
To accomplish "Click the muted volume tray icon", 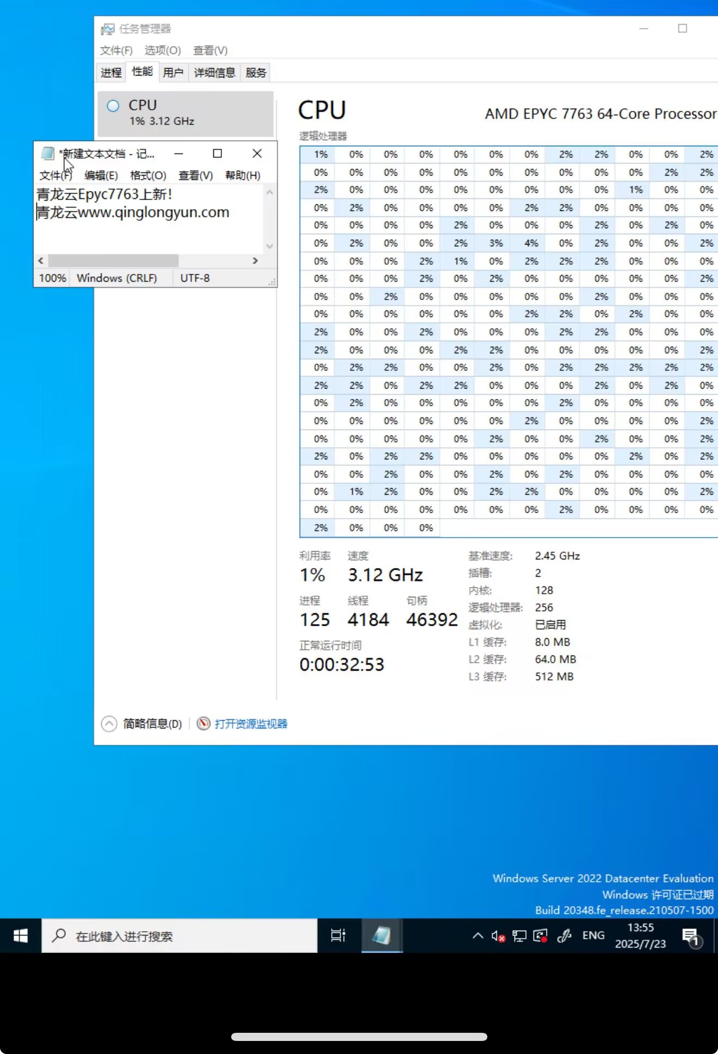I will pyautogui.click(x=498, y=936).
